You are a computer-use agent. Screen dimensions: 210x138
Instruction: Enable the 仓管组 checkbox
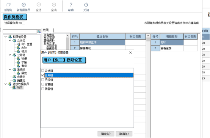coord(42,84)
